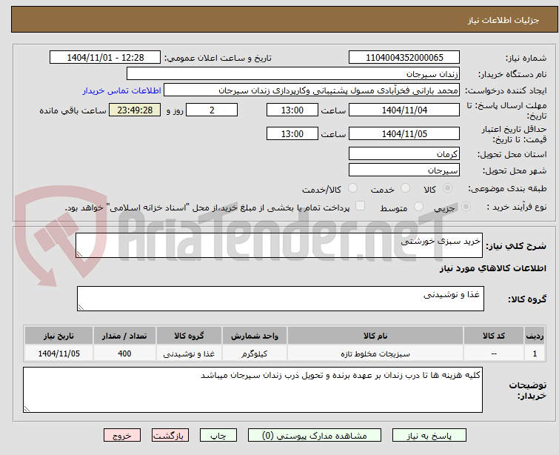The width and height of the screenshot is (559, 455).
Task: Click the شماره نیاز field 1104004352000065
Action: 404,58
